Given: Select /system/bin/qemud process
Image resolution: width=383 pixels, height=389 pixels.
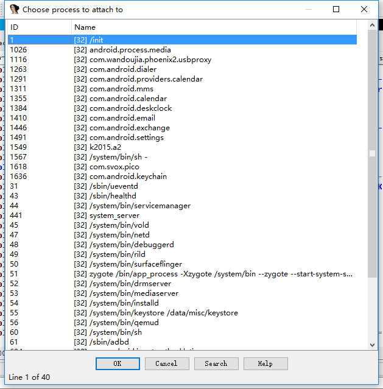Looking at the screenshot, I should (183, 323).
